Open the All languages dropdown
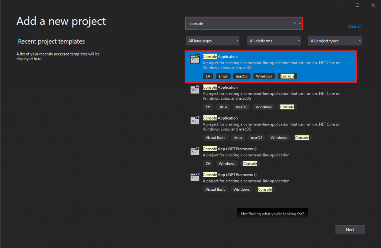Image resolution: width=381 pixels, height=248 pixels. [x=212, y=40]
